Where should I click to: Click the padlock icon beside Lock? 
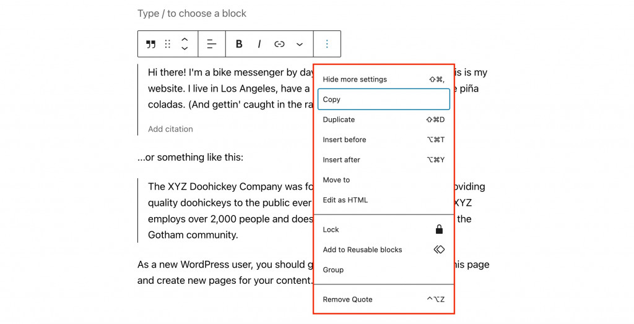coord(439,229)
